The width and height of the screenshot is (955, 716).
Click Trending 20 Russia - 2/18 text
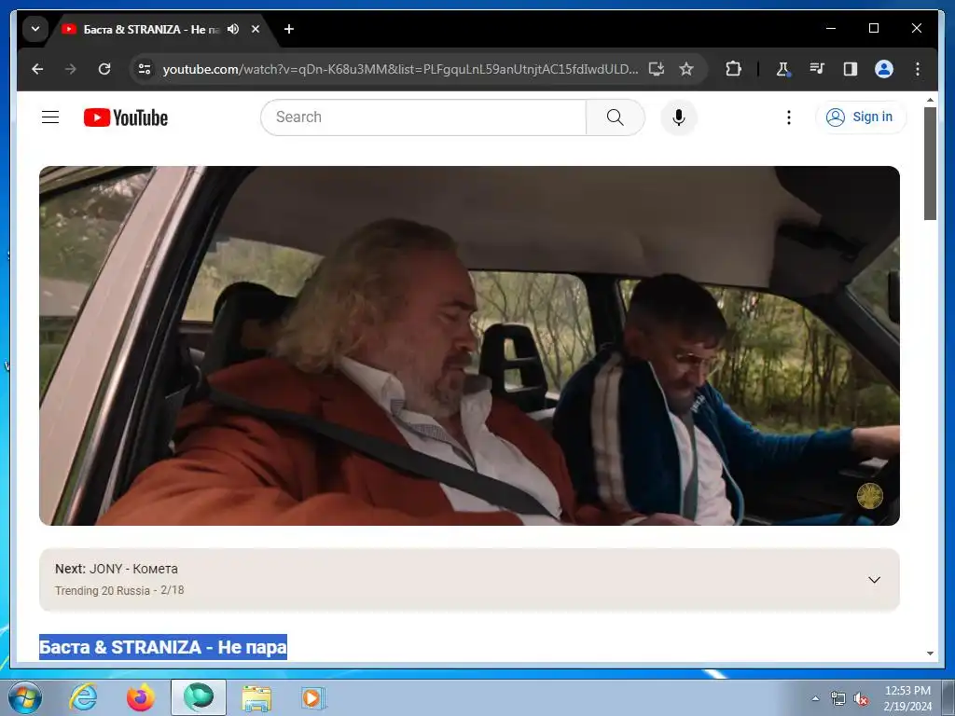point(119,590)
